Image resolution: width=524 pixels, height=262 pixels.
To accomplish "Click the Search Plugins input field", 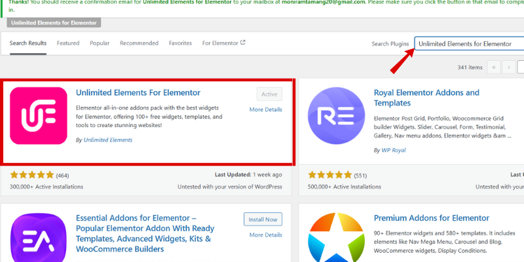I will click(x=469, y=44).
